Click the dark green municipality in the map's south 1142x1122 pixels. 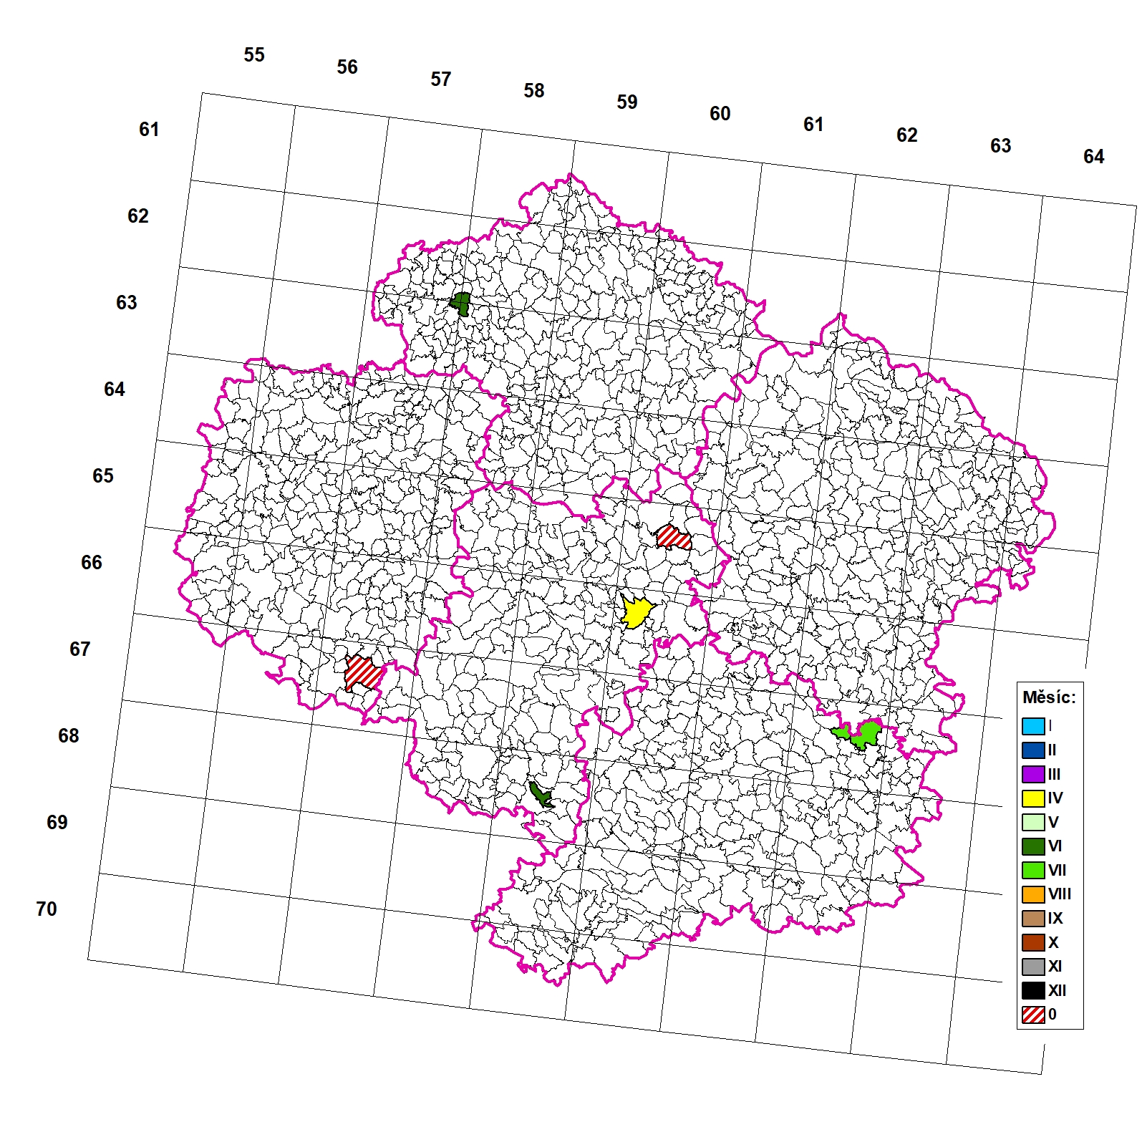point(541,795)
